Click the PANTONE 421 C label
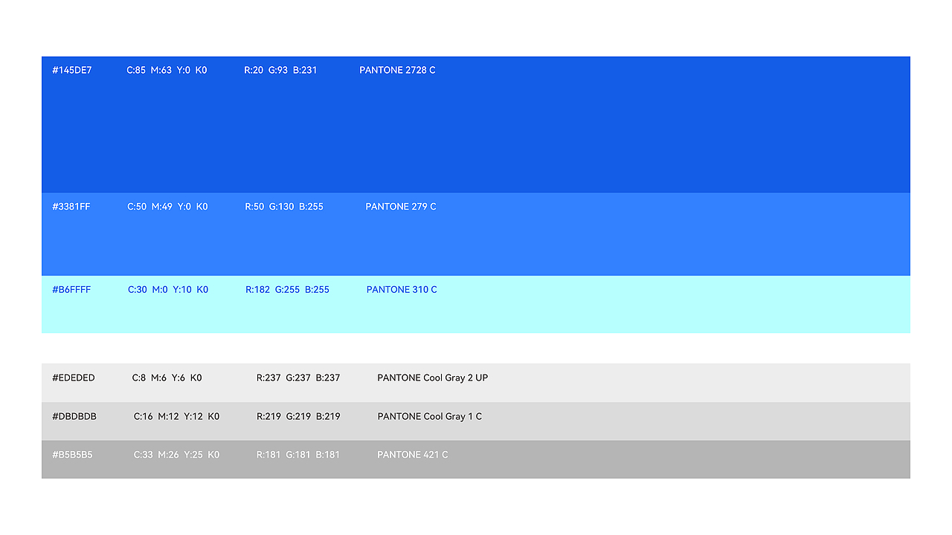 (x=413, y=455)
